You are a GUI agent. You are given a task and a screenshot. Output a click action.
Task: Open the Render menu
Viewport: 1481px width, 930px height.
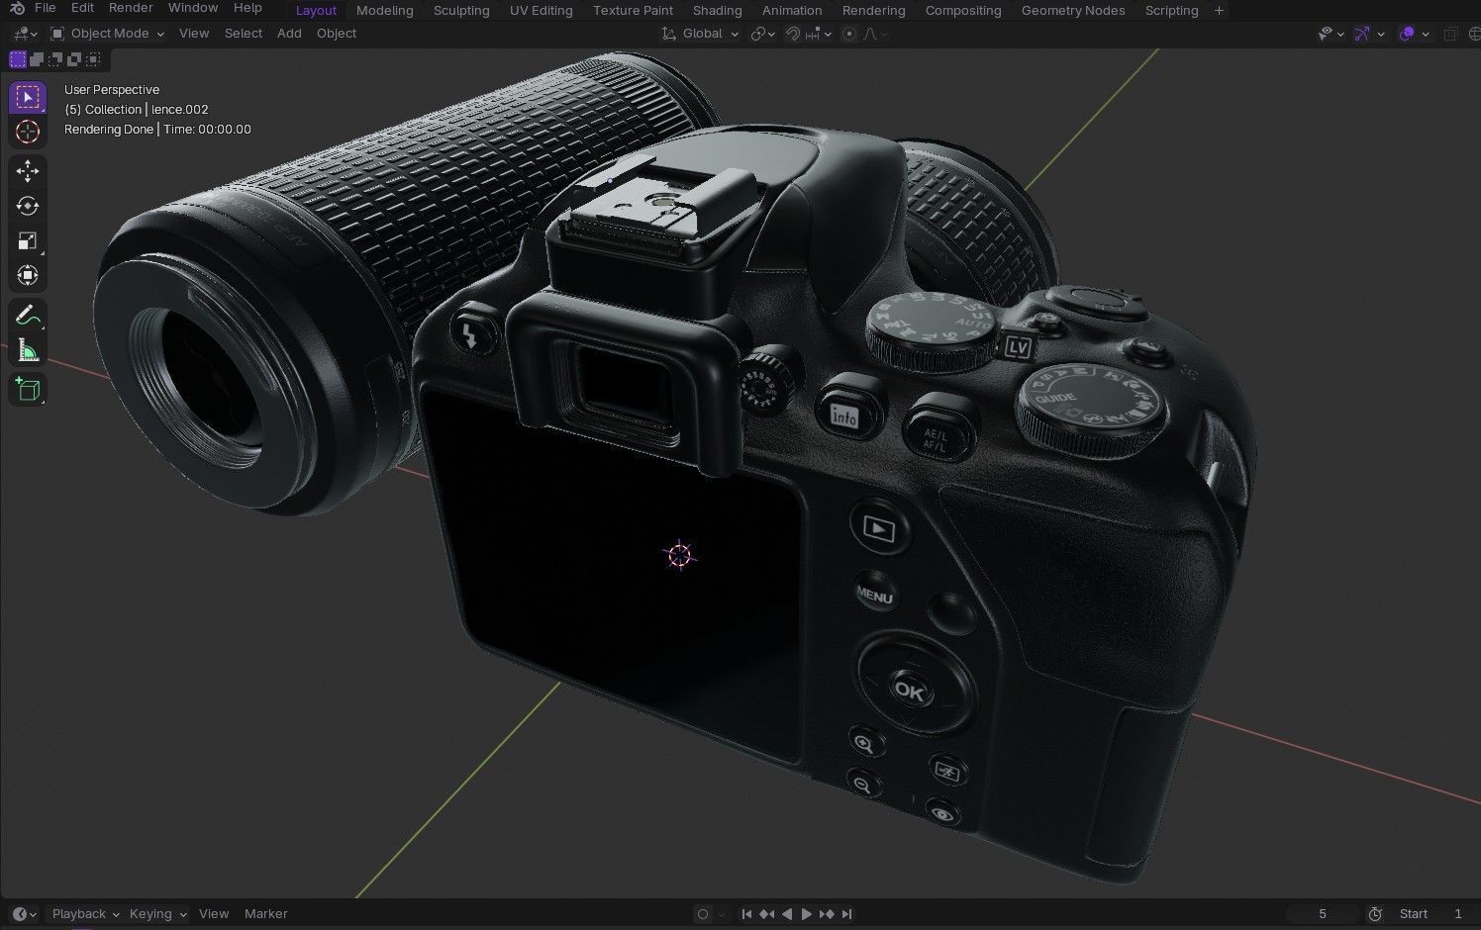pyautogui.click(x=131, y=9)
